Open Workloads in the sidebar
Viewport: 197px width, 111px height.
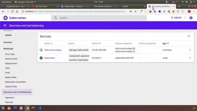tap(8, 49)
